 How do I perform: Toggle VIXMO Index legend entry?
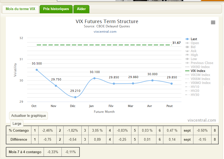[x=198, y=83]
